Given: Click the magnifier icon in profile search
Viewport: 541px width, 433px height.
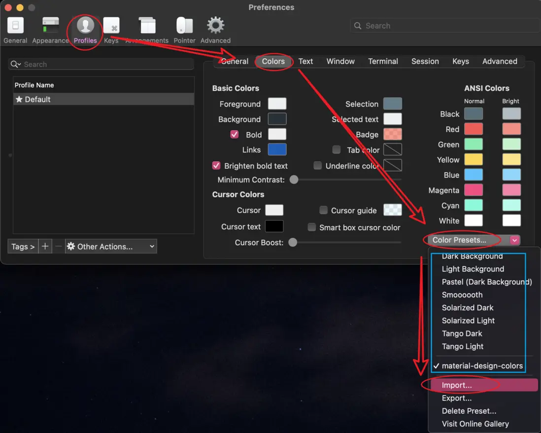Looking at the screenshot, I should point(15,64).
